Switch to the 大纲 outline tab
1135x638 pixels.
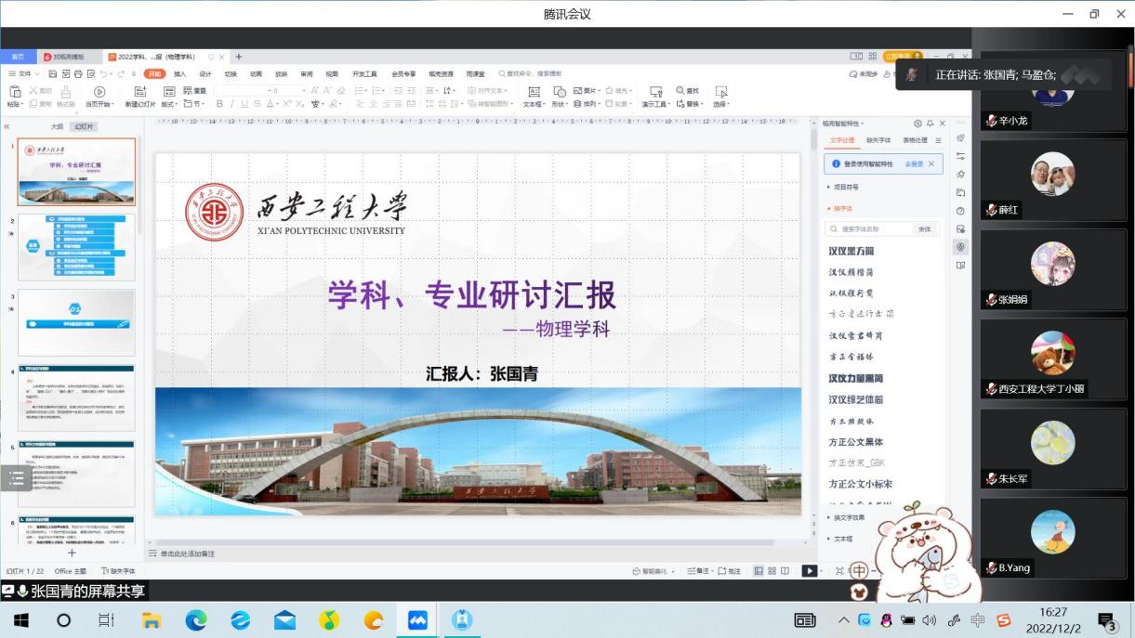[x=57, y=126]
